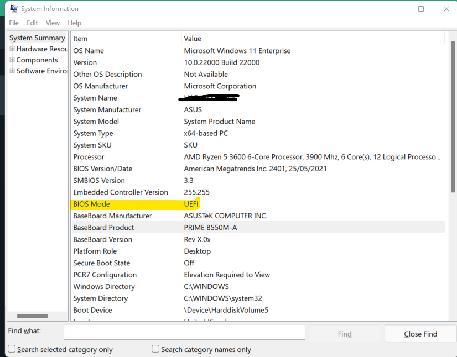Open the View menu

pyautogui.click(x=53, y=23)
